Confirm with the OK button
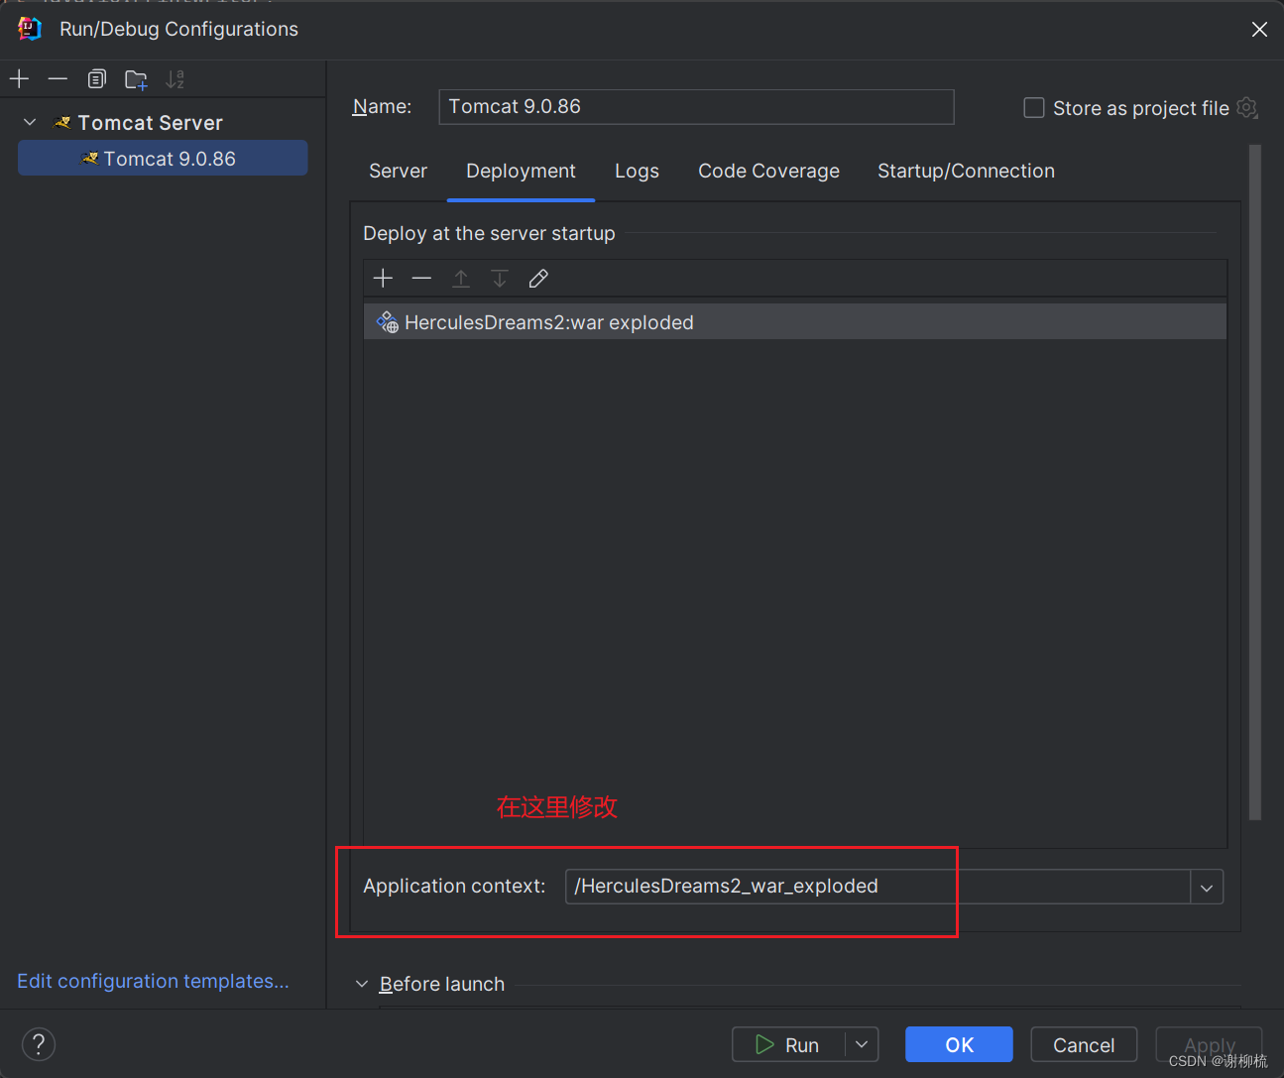1284x1078 pixels. coord(959,1044)
